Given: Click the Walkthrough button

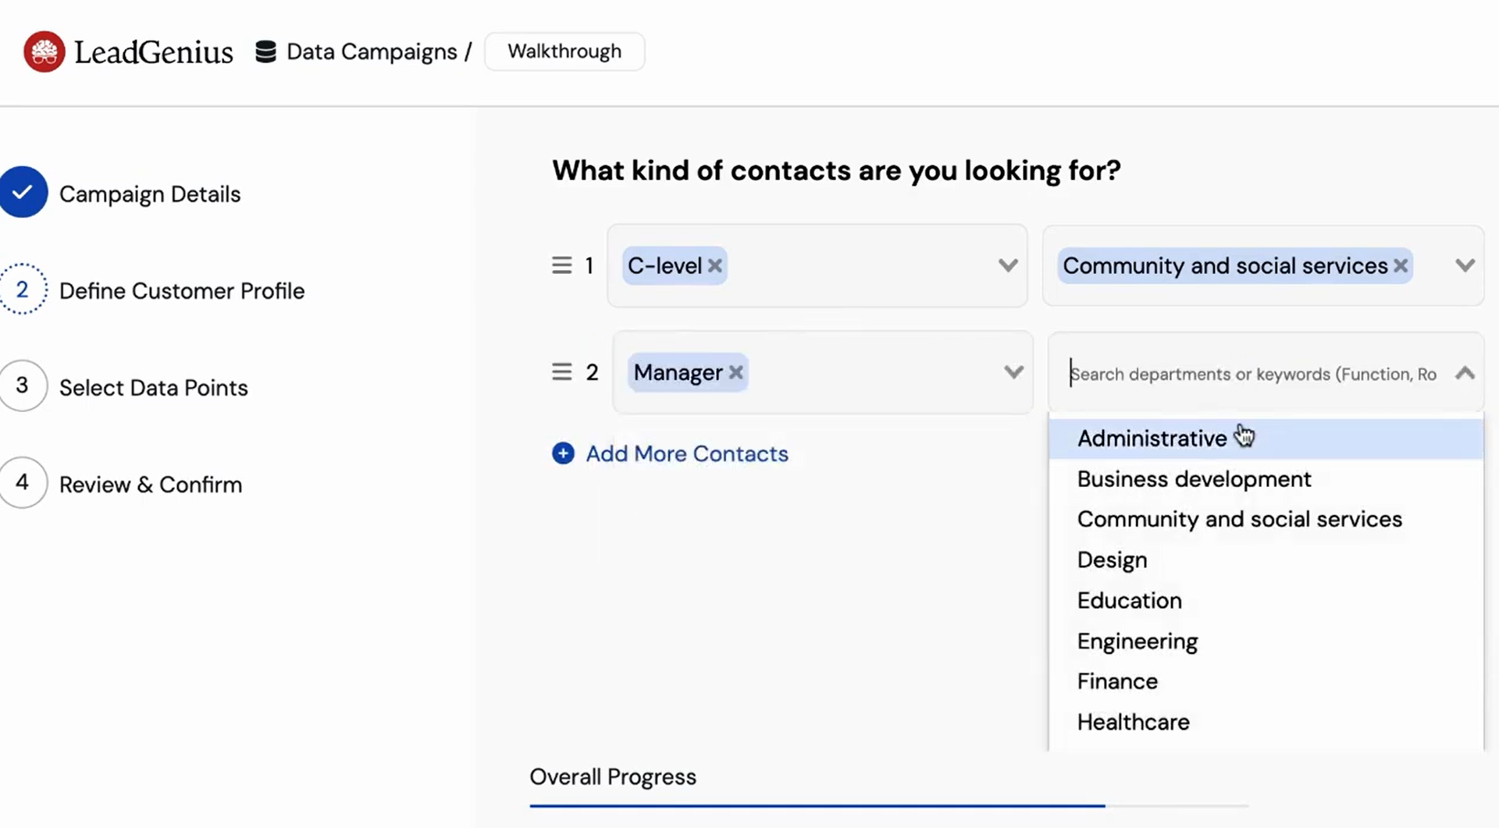Looking at the screenshot, I should pos(564,52).
